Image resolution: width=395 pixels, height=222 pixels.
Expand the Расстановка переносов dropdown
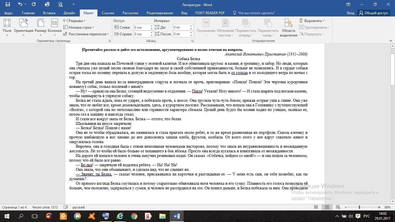coord(86,34)
